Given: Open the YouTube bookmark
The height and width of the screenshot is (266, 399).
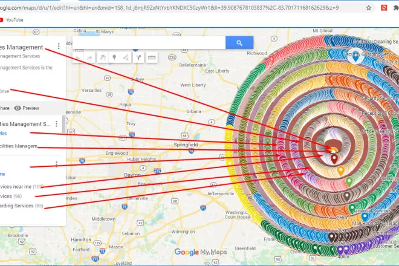Looking at the screenshot, I should (x=11, y=20).
